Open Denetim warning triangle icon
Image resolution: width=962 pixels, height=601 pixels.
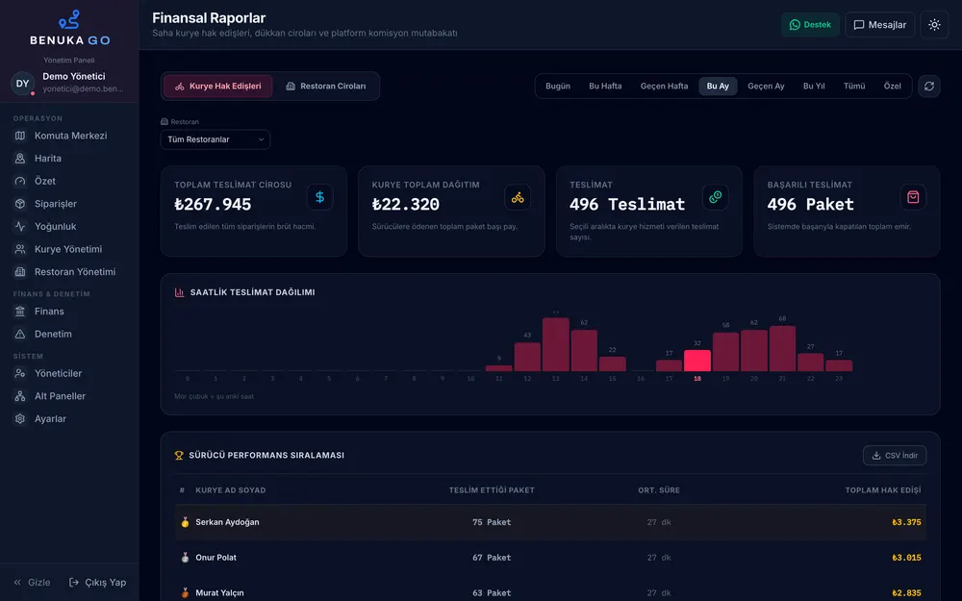point(20,334)
